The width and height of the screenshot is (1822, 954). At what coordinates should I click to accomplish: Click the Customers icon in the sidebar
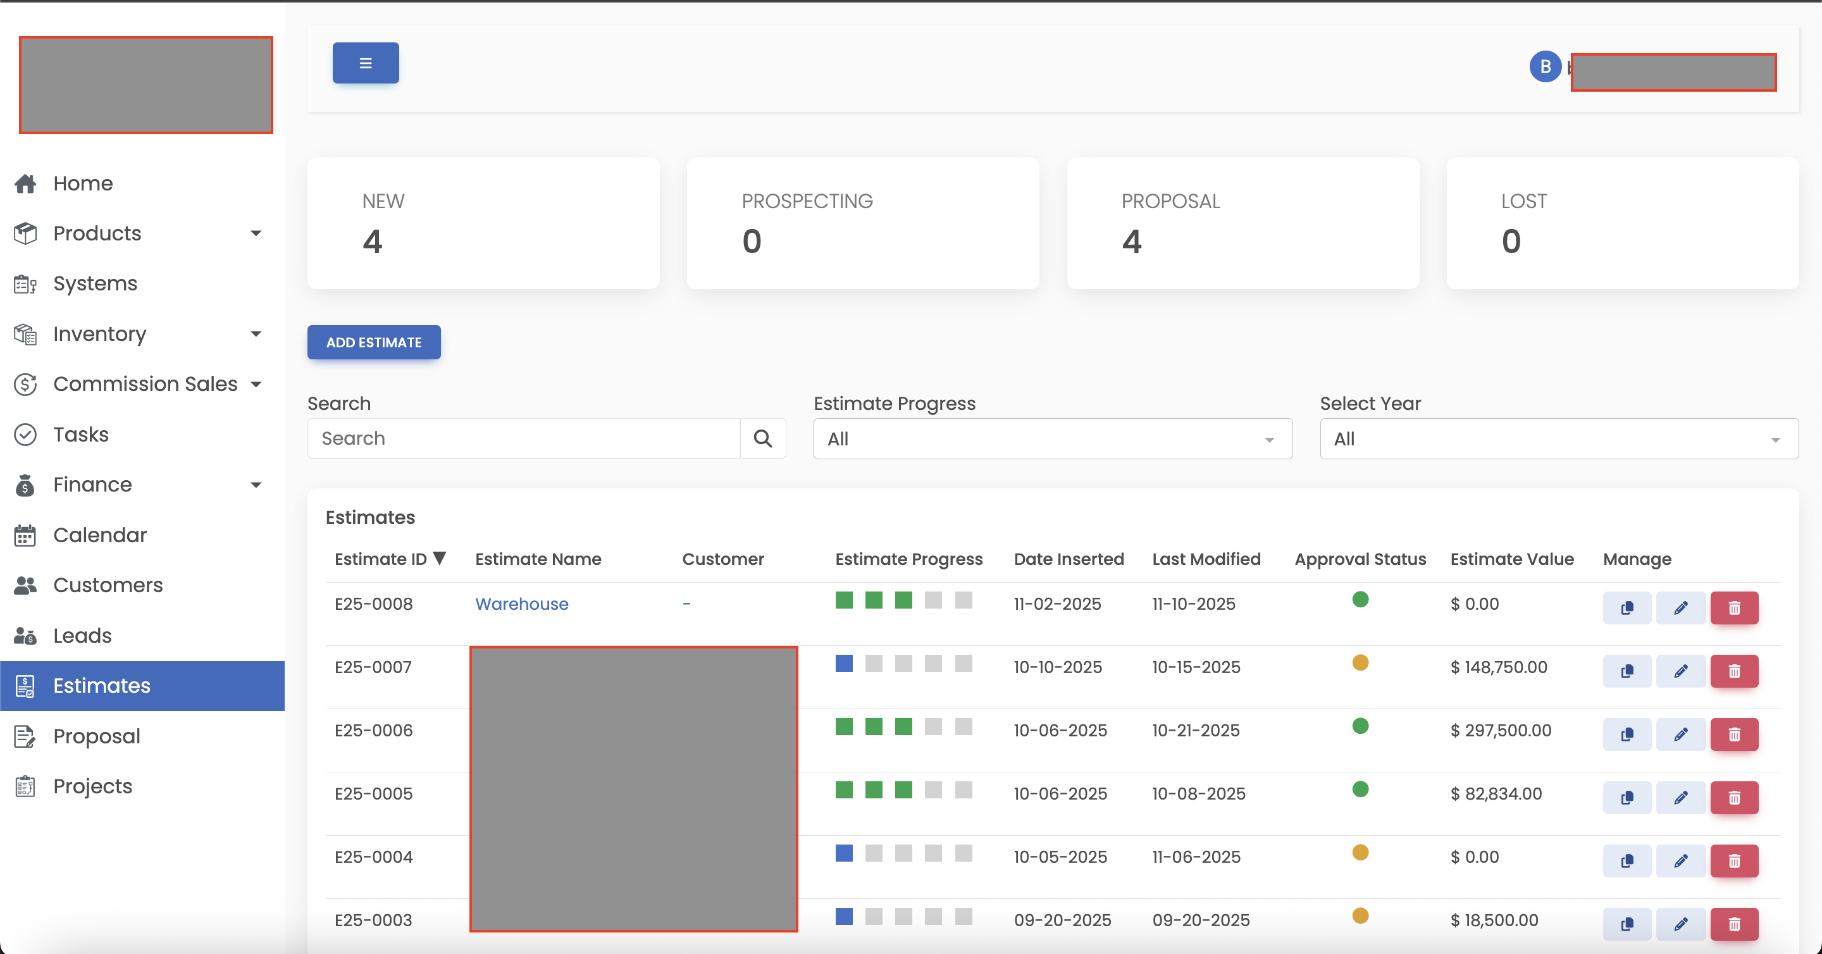(x=25, y=585)
